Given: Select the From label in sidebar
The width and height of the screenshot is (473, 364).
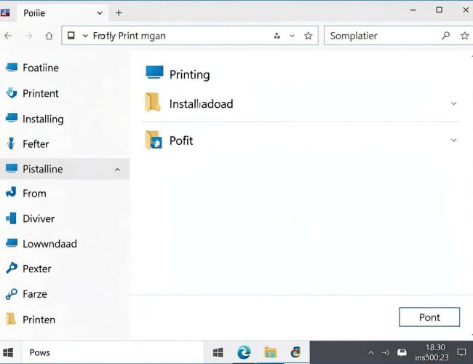Looking at the screenshot, I should 34,193.
